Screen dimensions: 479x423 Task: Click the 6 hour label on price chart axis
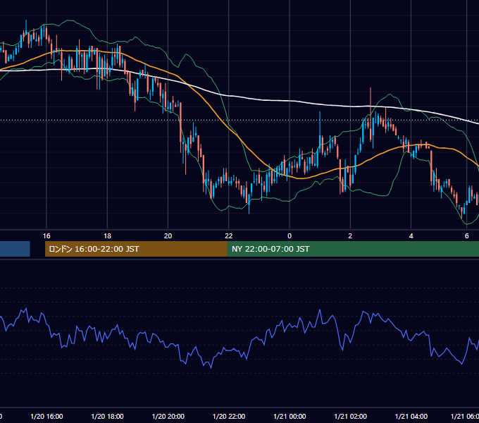point(467,236)
